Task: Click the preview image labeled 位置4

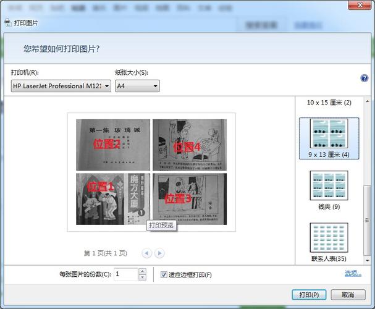Action: point(190,145)
